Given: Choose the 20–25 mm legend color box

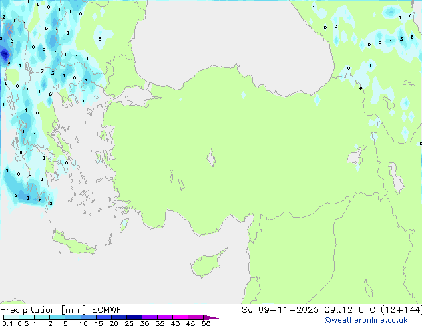Looking at the screenshot, I should (118, 317).
